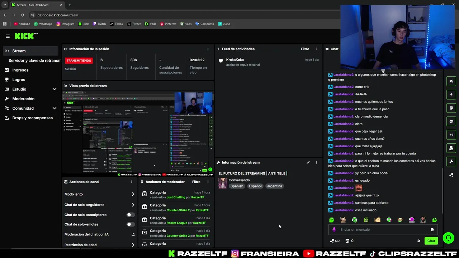Open Just Chatting category link

coord(176,197)
